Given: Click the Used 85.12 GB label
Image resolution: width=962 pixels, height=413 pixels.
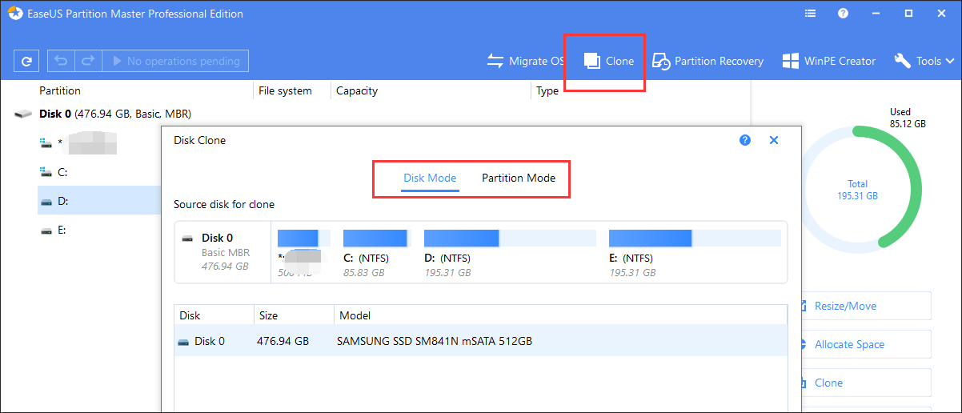Looking at the screenshot, I should click(908, 118).
